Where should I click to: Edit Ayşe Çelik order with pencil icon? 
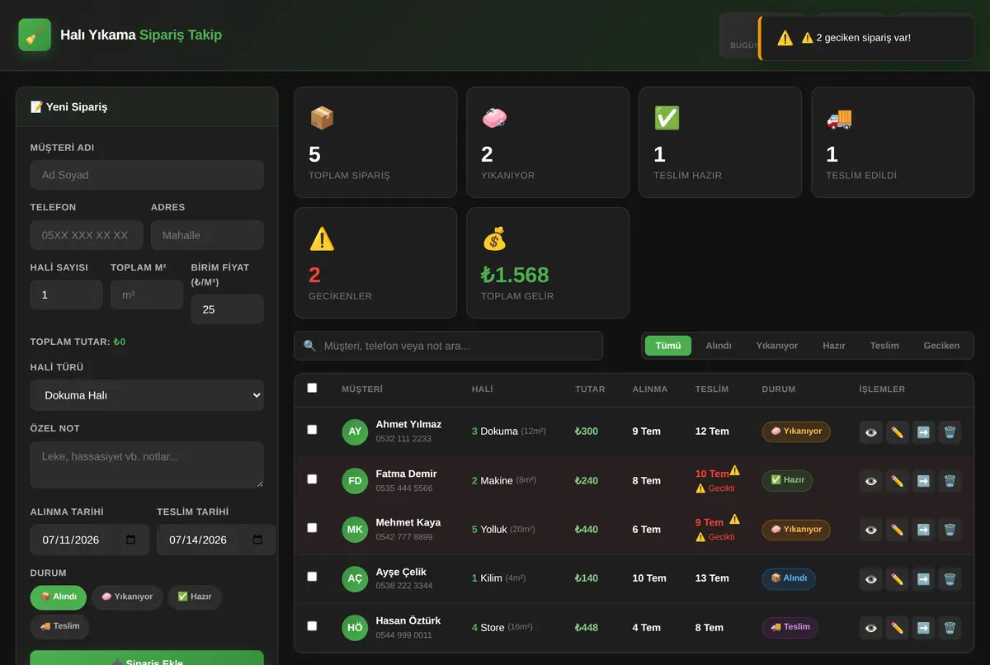[x=897, y=578]
